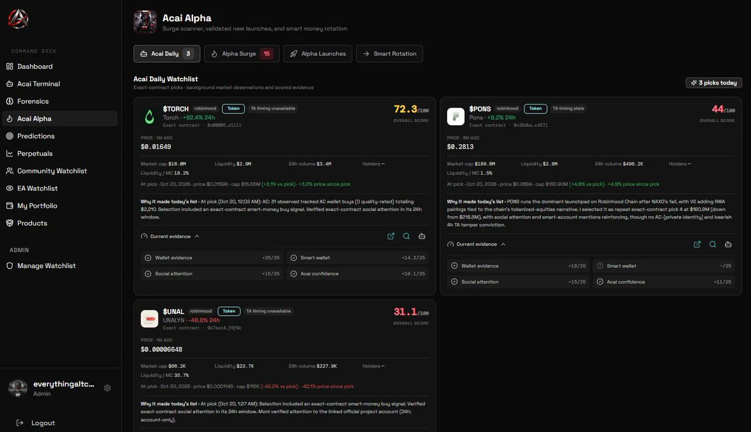Screen dimensions: 751x432
Task: Go to Predictions in the sidebar
Action: click(60, 136)
